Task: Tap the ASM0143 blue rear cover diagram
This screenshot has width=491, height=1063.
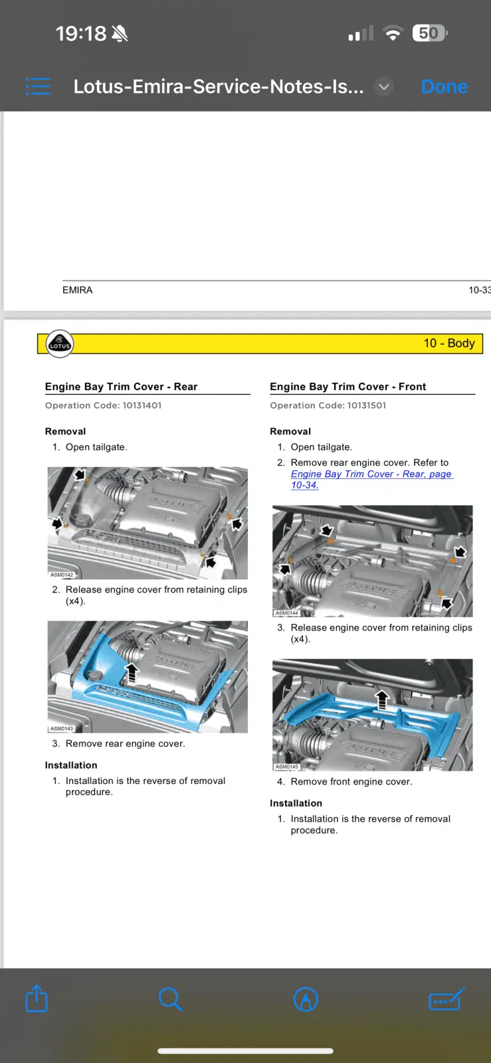Action: pos(147,677)
